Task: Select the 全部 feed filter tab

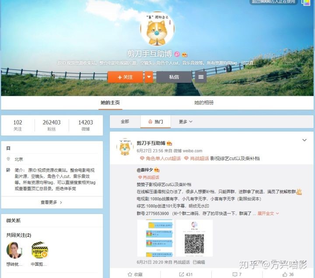Action: point(125,121)
